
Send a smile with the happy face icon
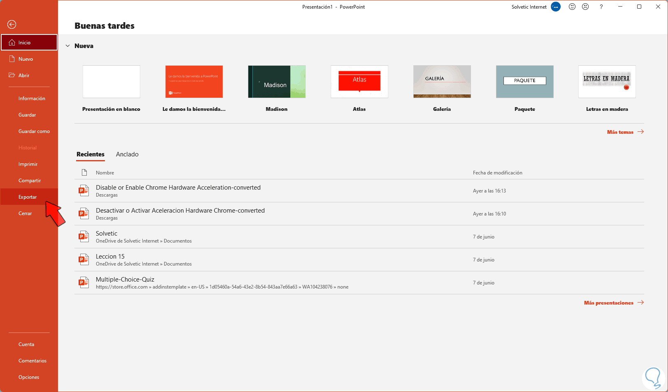click(x=572, y=7)
